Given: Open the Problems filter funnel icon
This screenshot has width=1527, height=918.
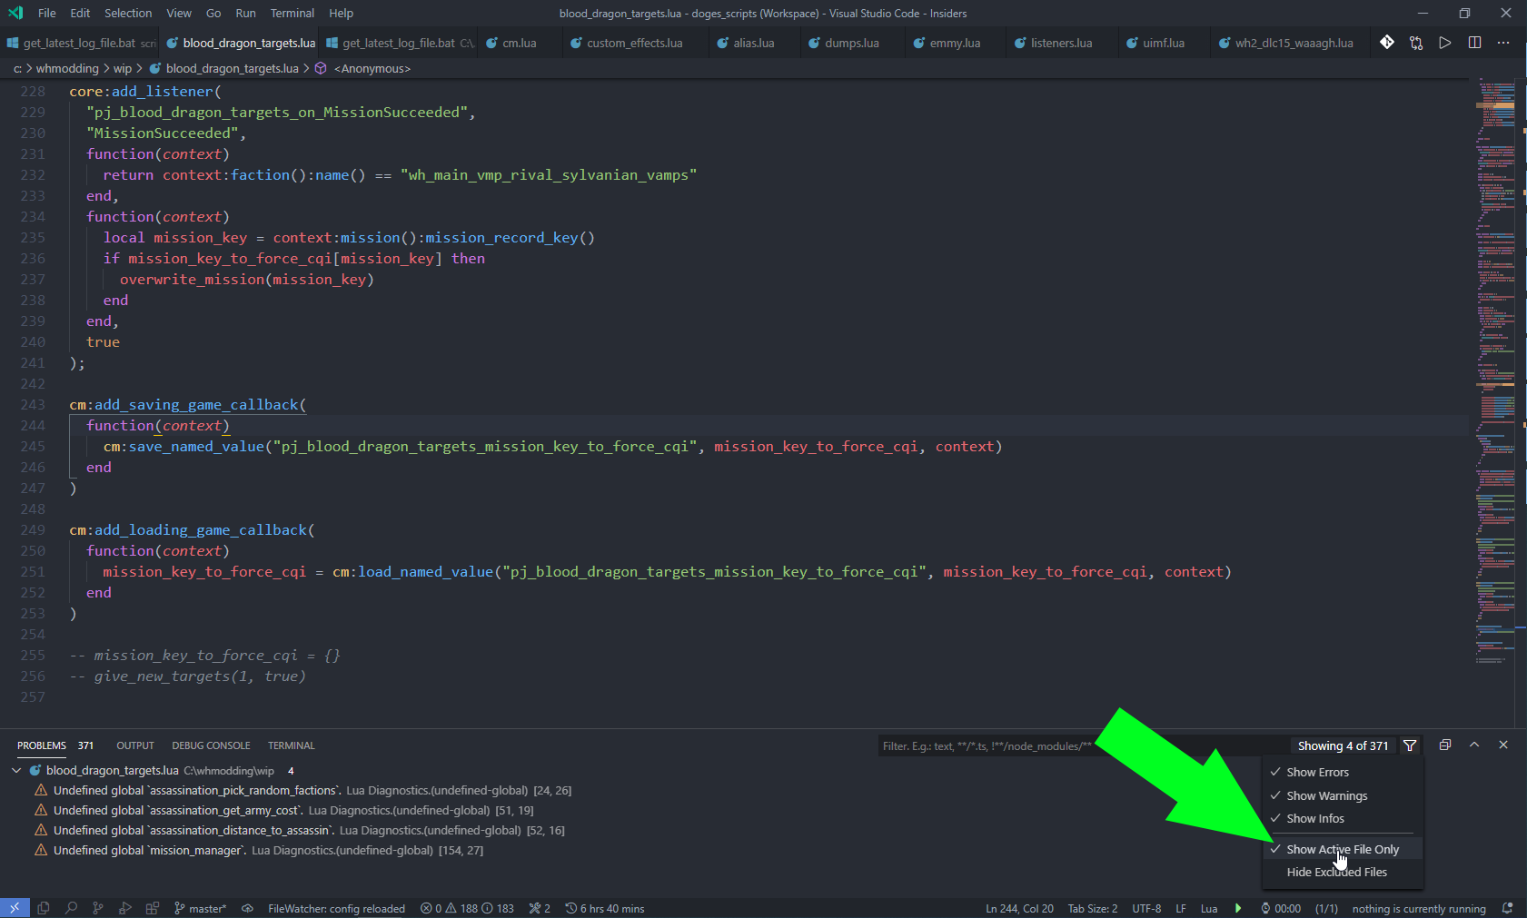Looking at the screenshot, I should (x=1410, y=745).
